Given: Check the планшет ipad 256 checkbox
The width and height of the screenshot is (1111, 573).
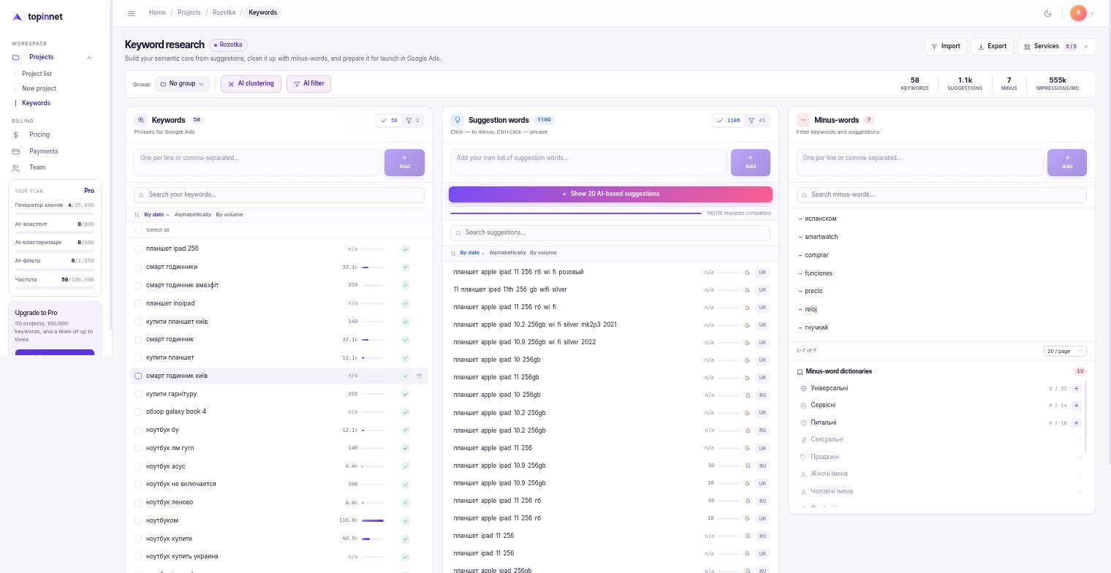Looking at the screenshot, I should (x=138, y=249).
